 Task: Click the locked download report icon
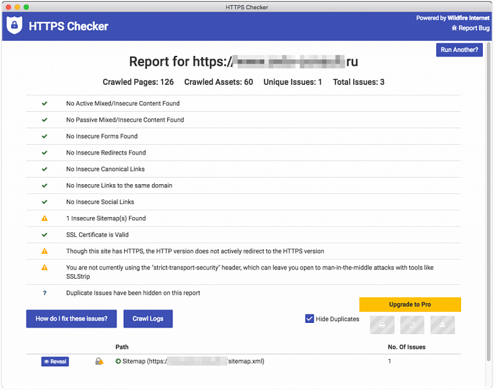(442, 325)
